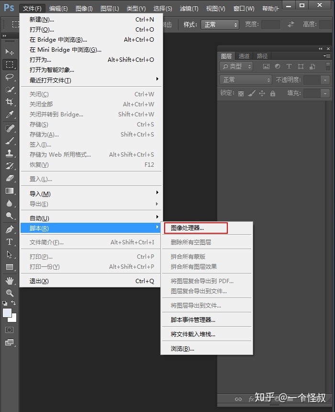This screenshot has width=335, height=412.
Task: Toggle adjustment layer filter
Action: [x=278, y=67]
